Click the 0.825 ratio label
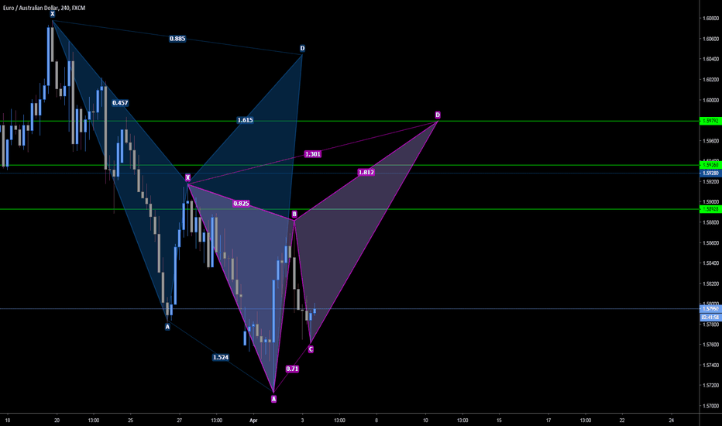Screen dimensions: 722x426 tap(241, 204)
